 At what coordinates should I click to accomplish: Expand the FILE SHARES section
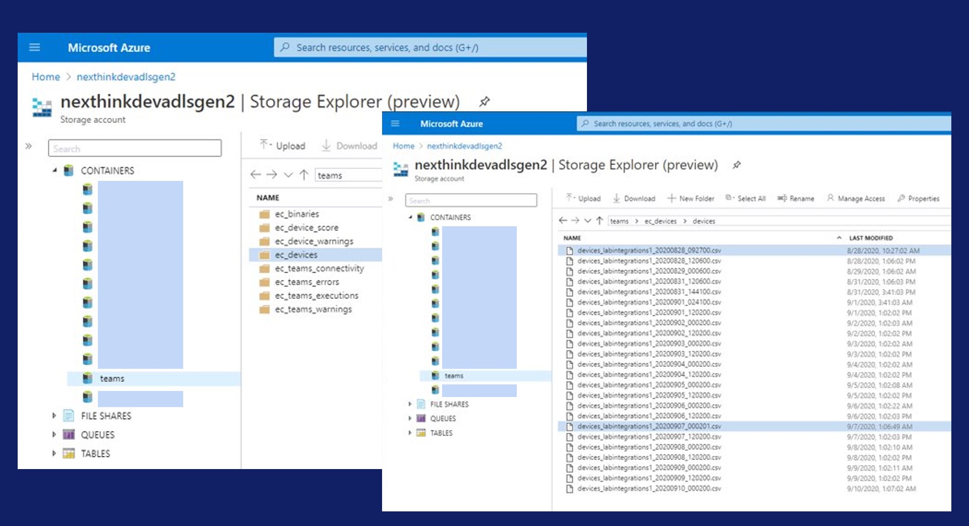[x=410, y=404]
